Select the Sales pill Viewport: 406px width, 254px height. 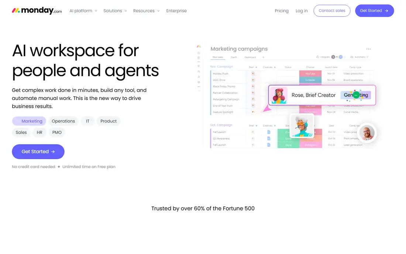(x=21, y=132)
